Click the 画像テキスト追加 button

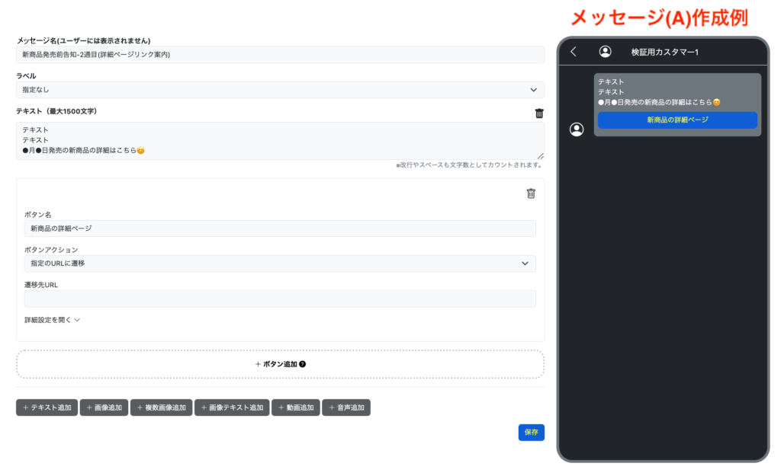(x=231, y=407)
